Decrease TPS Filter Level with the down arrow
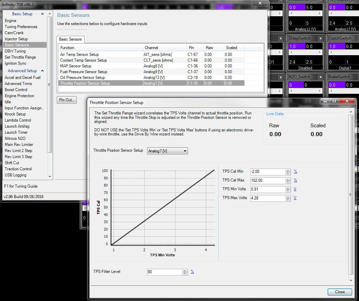Image resolution: width=359 pixels, height=301 pixels. [185, 274]
